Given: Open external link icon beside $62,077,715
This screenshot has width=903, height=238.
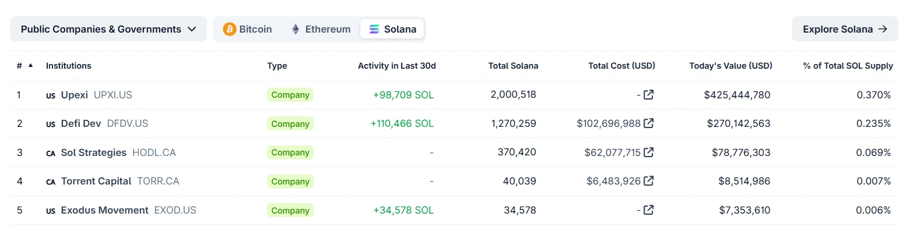Looking at the screenshot, I should (x=648, y=152).
